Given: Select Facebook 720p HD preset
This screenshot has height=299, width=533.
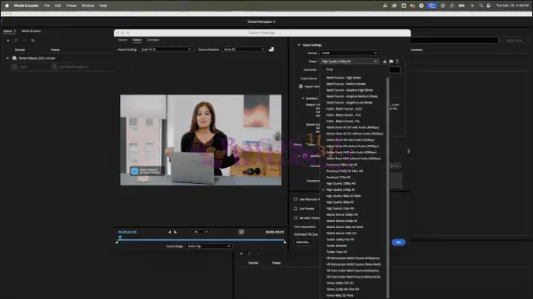Looking at the screenshot, I should pyautogui.click(x=338, y=177).
